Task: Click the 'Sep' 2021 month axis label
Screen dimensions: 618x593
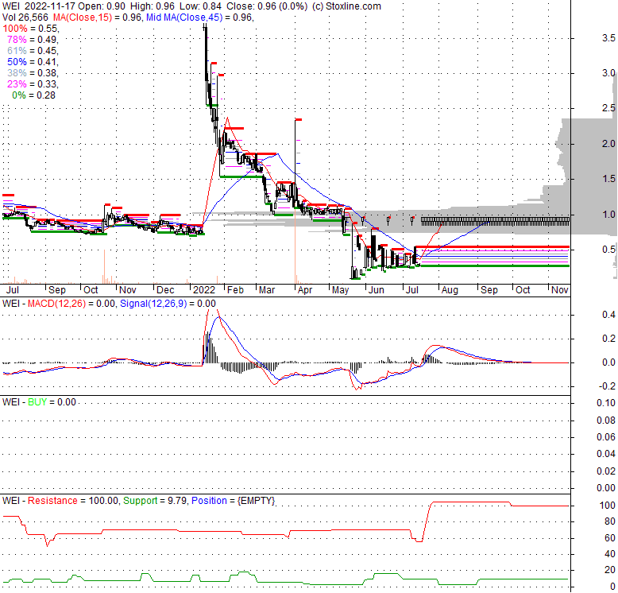Action: [57, 290]
